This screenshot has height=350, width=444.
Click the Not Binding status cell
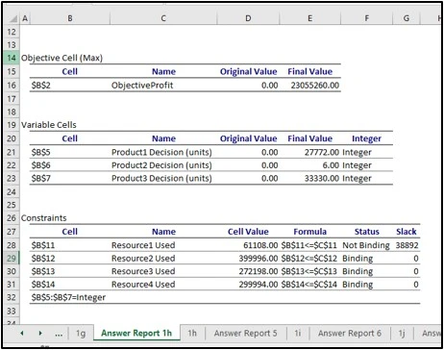(366, 245)
